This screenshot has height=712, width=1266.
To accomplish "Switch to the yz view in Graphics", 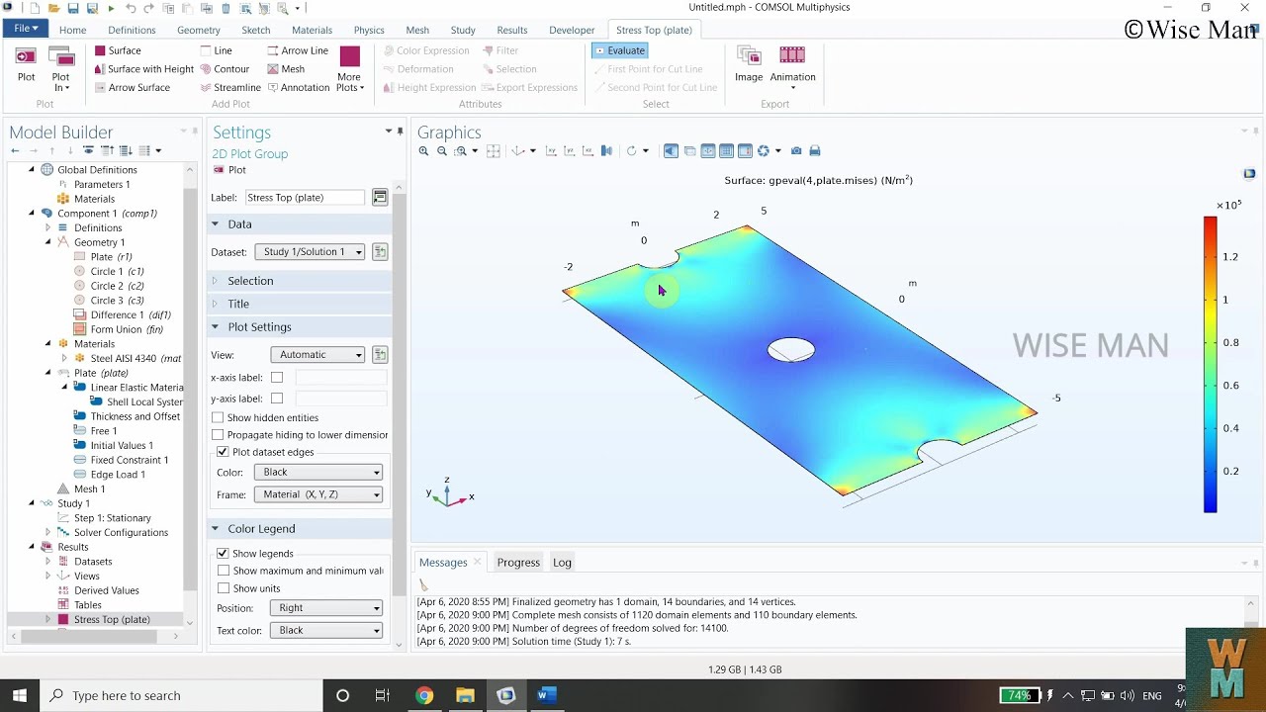I will 570,151.
